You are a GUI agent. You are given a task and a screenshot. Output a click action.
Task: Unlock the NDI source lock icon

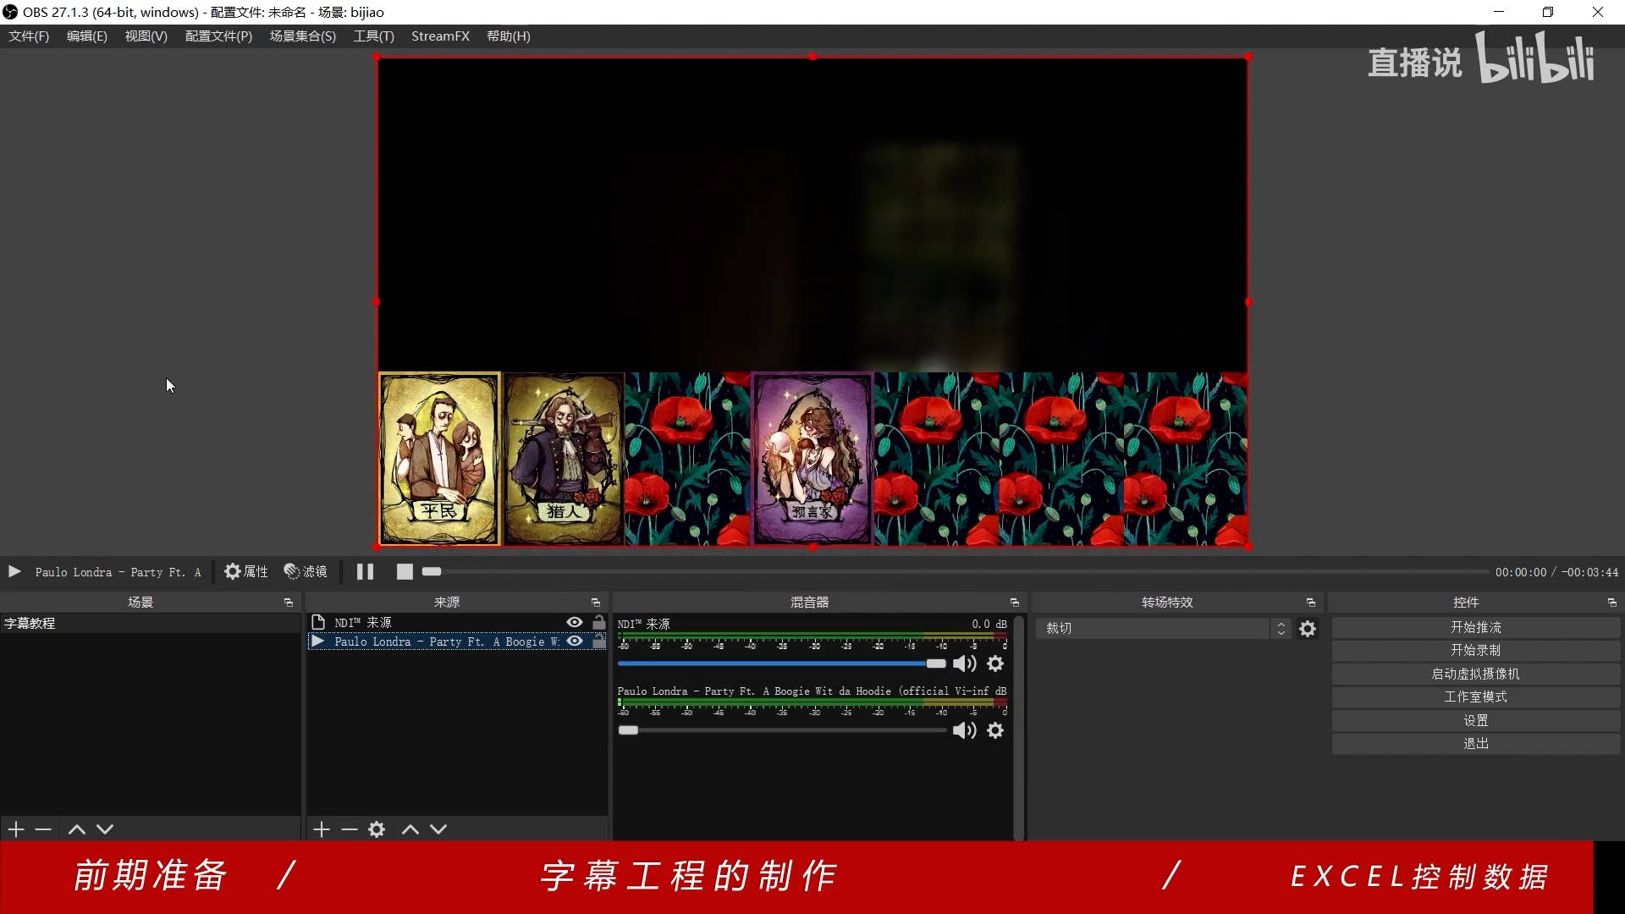[x=599, y=622]
